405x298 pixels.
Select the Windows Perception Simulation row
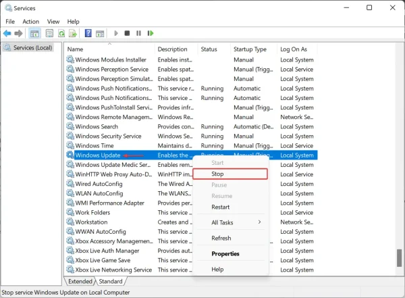[192, 79]
